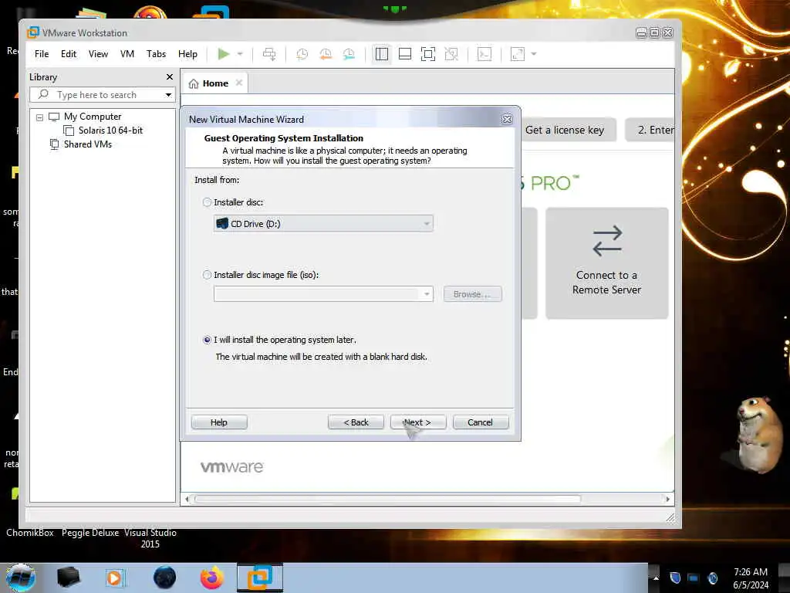Select the Installer disc radio button
The image size is (790, 593).
(207, 202)
